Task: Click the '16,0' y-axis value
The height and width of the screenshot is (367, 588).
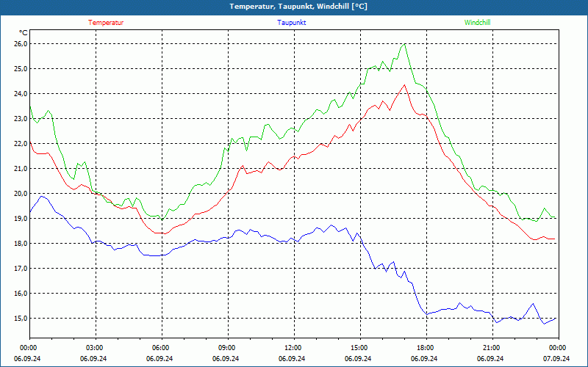Action: (x=21, y=293)
